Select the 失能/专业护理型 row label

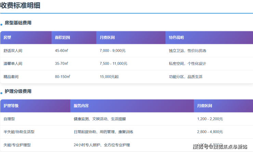pyautogui.click(x=17, y=145)
